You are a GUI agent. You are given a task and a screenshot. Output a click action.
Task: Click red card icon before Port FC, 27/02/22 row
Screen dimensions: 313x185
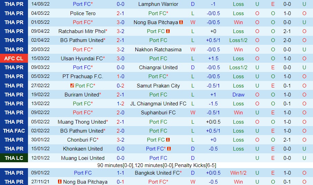72,85
